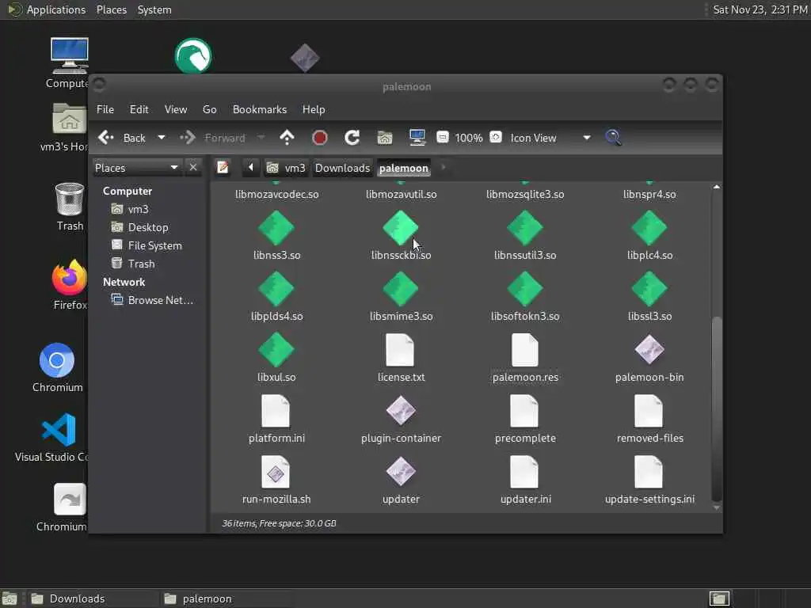Click the palemoon path bar button
The width and height of the screenshot is (811, 608).
click(x=404, y=168)
